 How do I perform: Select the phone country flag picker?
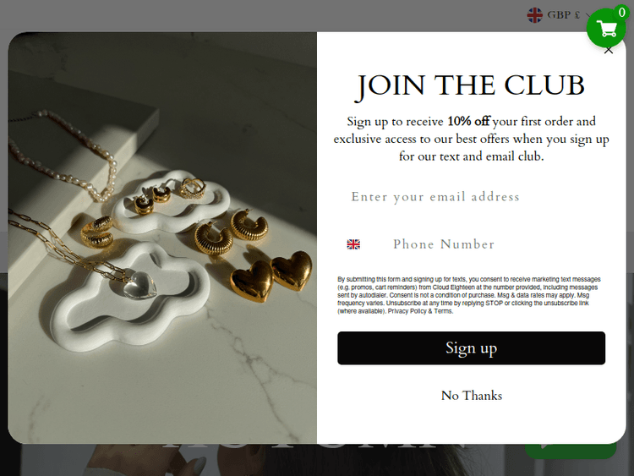tap(353, 244)
